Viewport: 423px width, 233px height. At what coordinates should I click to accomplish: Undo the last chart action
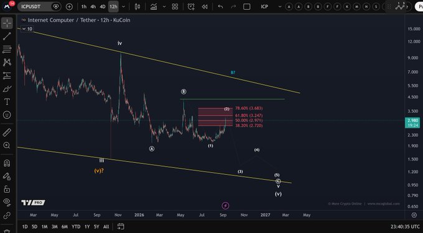[x=220, y=7]
